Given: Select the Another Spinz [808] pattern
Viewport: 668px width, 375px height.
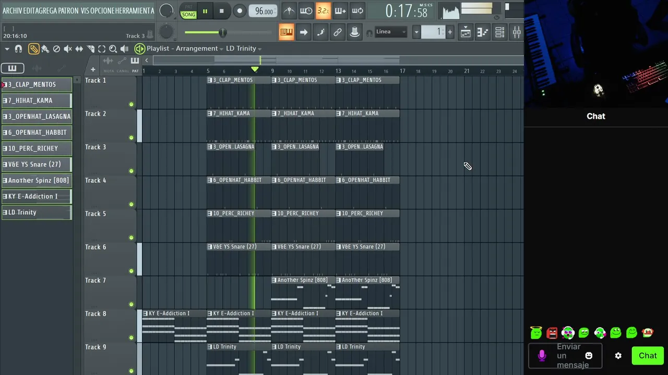Looking at the screenshot, I should (x=37, y=181).
